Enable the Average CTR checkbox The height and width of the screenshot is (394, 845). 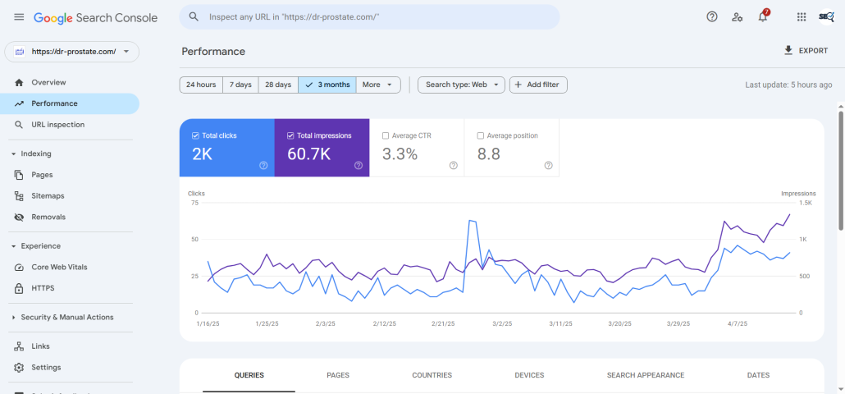coord(386,135)
